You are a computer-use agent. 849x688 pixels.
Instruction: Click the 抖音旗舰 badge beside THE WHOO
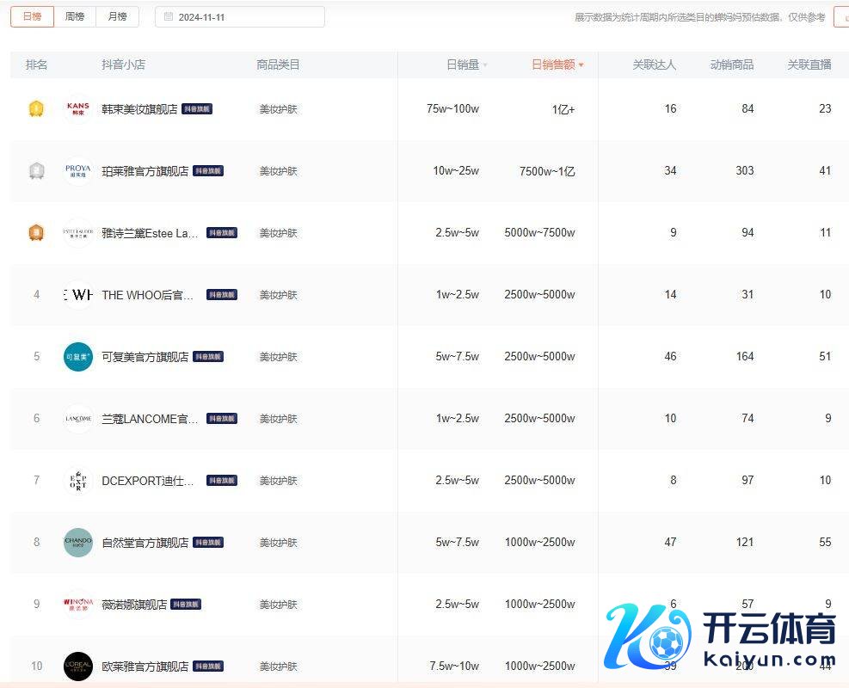222,294
